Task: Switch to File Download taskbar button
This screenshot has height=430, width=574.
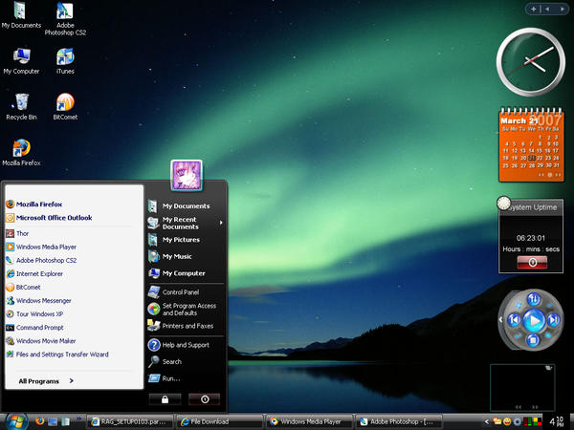Action: (x=220, y=421)
